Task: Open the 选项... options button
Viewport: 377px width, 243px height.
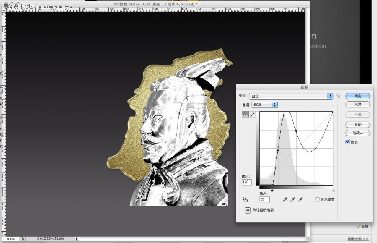Action: [x=358, y=133]
